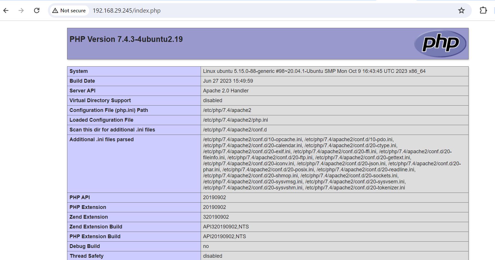Click the Build Date label

(82, 81)
